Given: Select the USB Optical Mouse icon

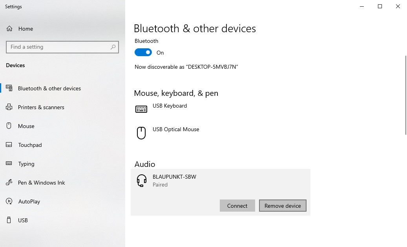Looking at the screenshot, I should coord(141,133).
